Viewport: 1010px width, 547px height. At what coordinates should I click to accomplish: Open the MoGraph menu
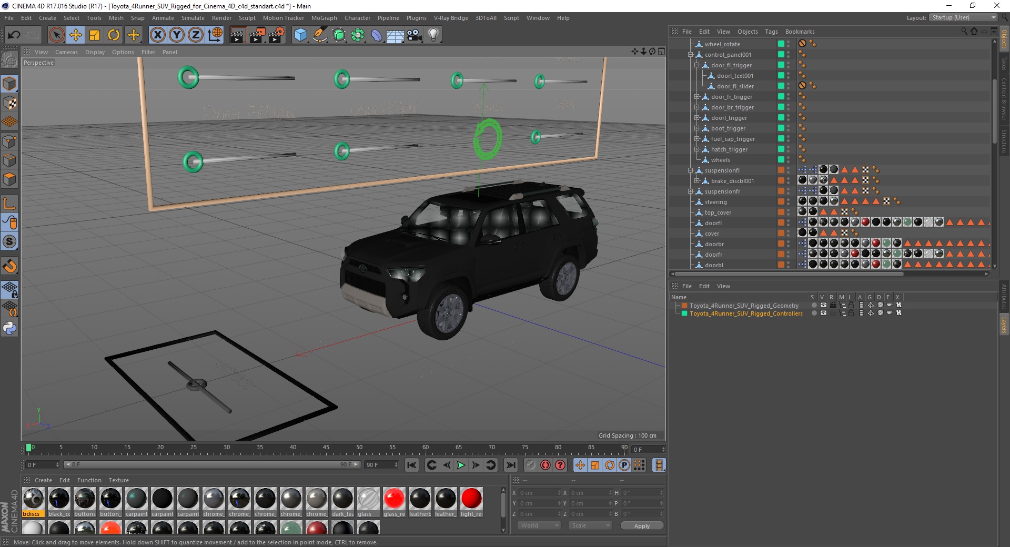click(324, 18)
